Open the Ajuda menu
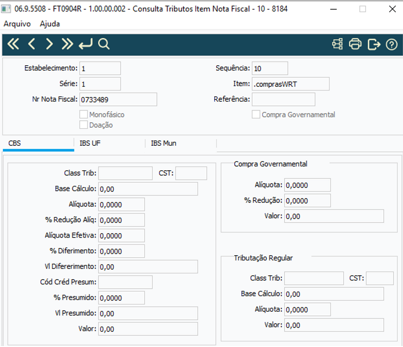Image resolution: width=403 pixels, height=347 pixels. (50, 24)
